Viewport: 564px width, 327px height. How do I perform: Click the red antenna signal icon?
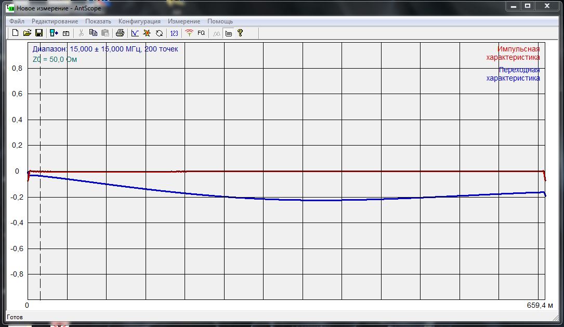pyautogui.click(x=189, y=33)
